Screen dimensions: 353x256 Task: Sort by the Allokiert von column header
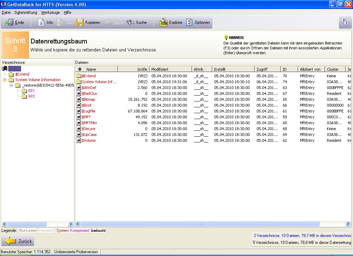coord(311,69)
